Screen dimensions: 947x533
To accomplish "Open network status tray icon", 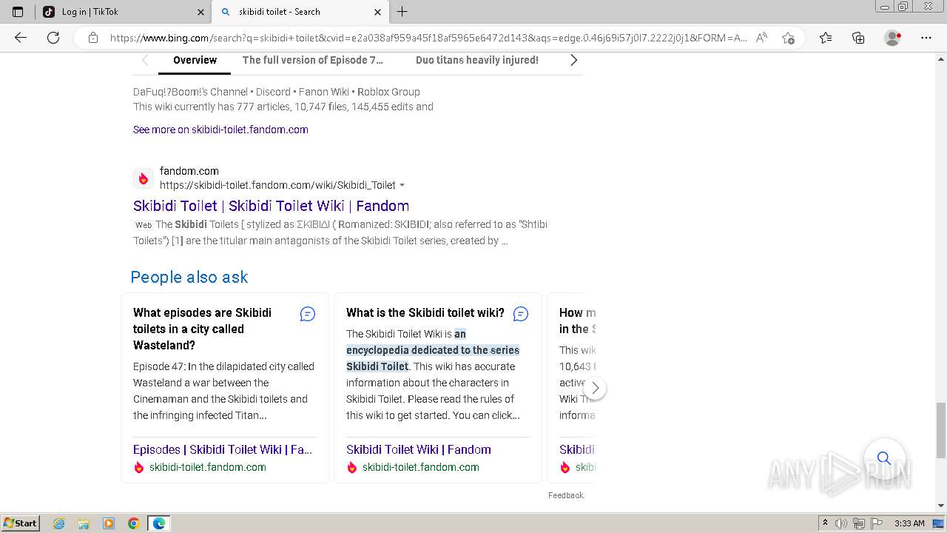I will [x=859, y=523].
